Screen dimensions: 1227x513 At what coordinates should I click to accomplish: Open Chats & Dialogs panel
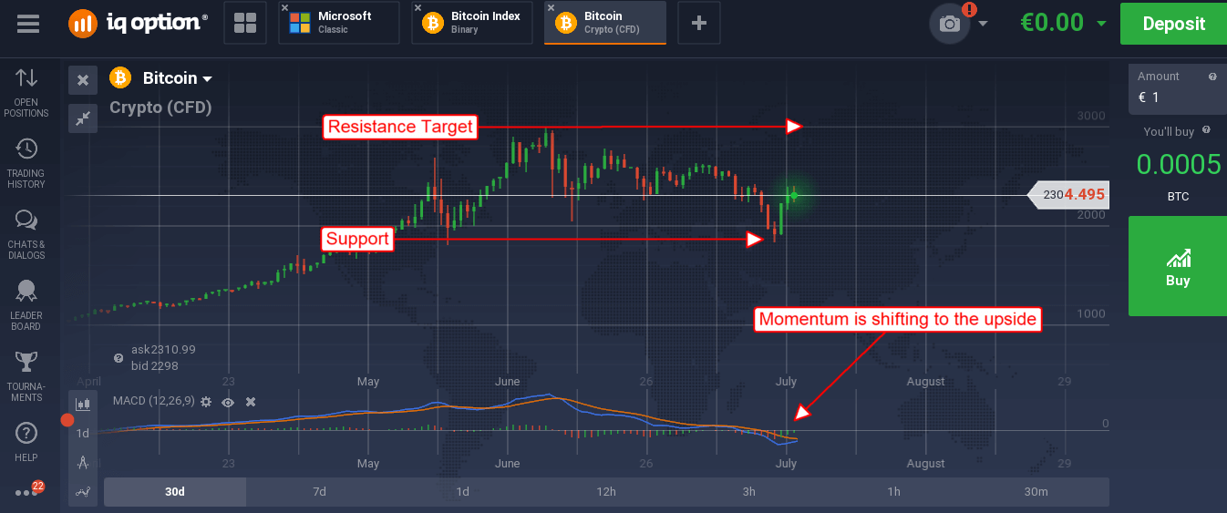[x=26, y=235]
